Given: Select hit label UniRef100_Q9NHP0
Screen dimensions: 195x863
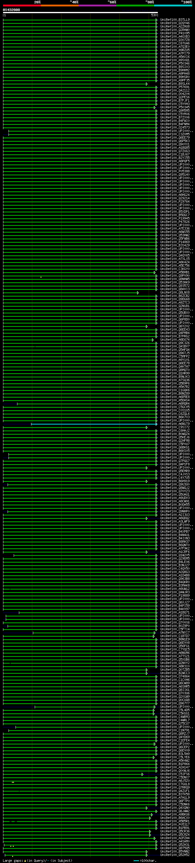Looking at the screenshot, I should point(175,512).
